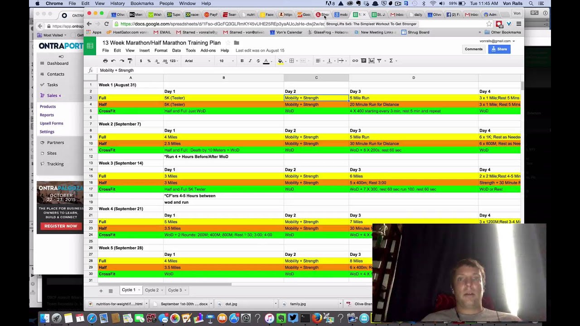This screenshot has height=326, width=580.
Task: Click the Comments button
Action: (474, 49)
